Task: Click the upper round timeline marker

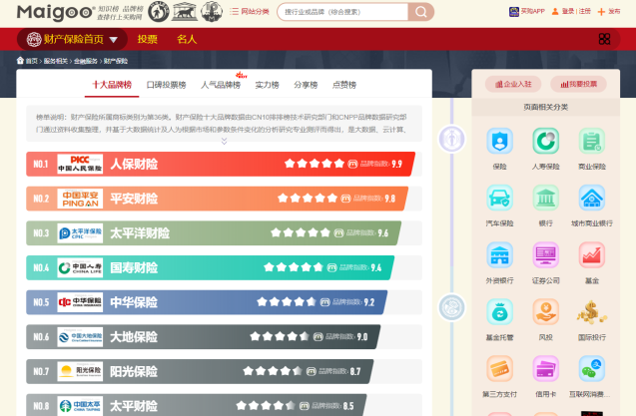Action: pyautogui.click(x=452, y=139)
